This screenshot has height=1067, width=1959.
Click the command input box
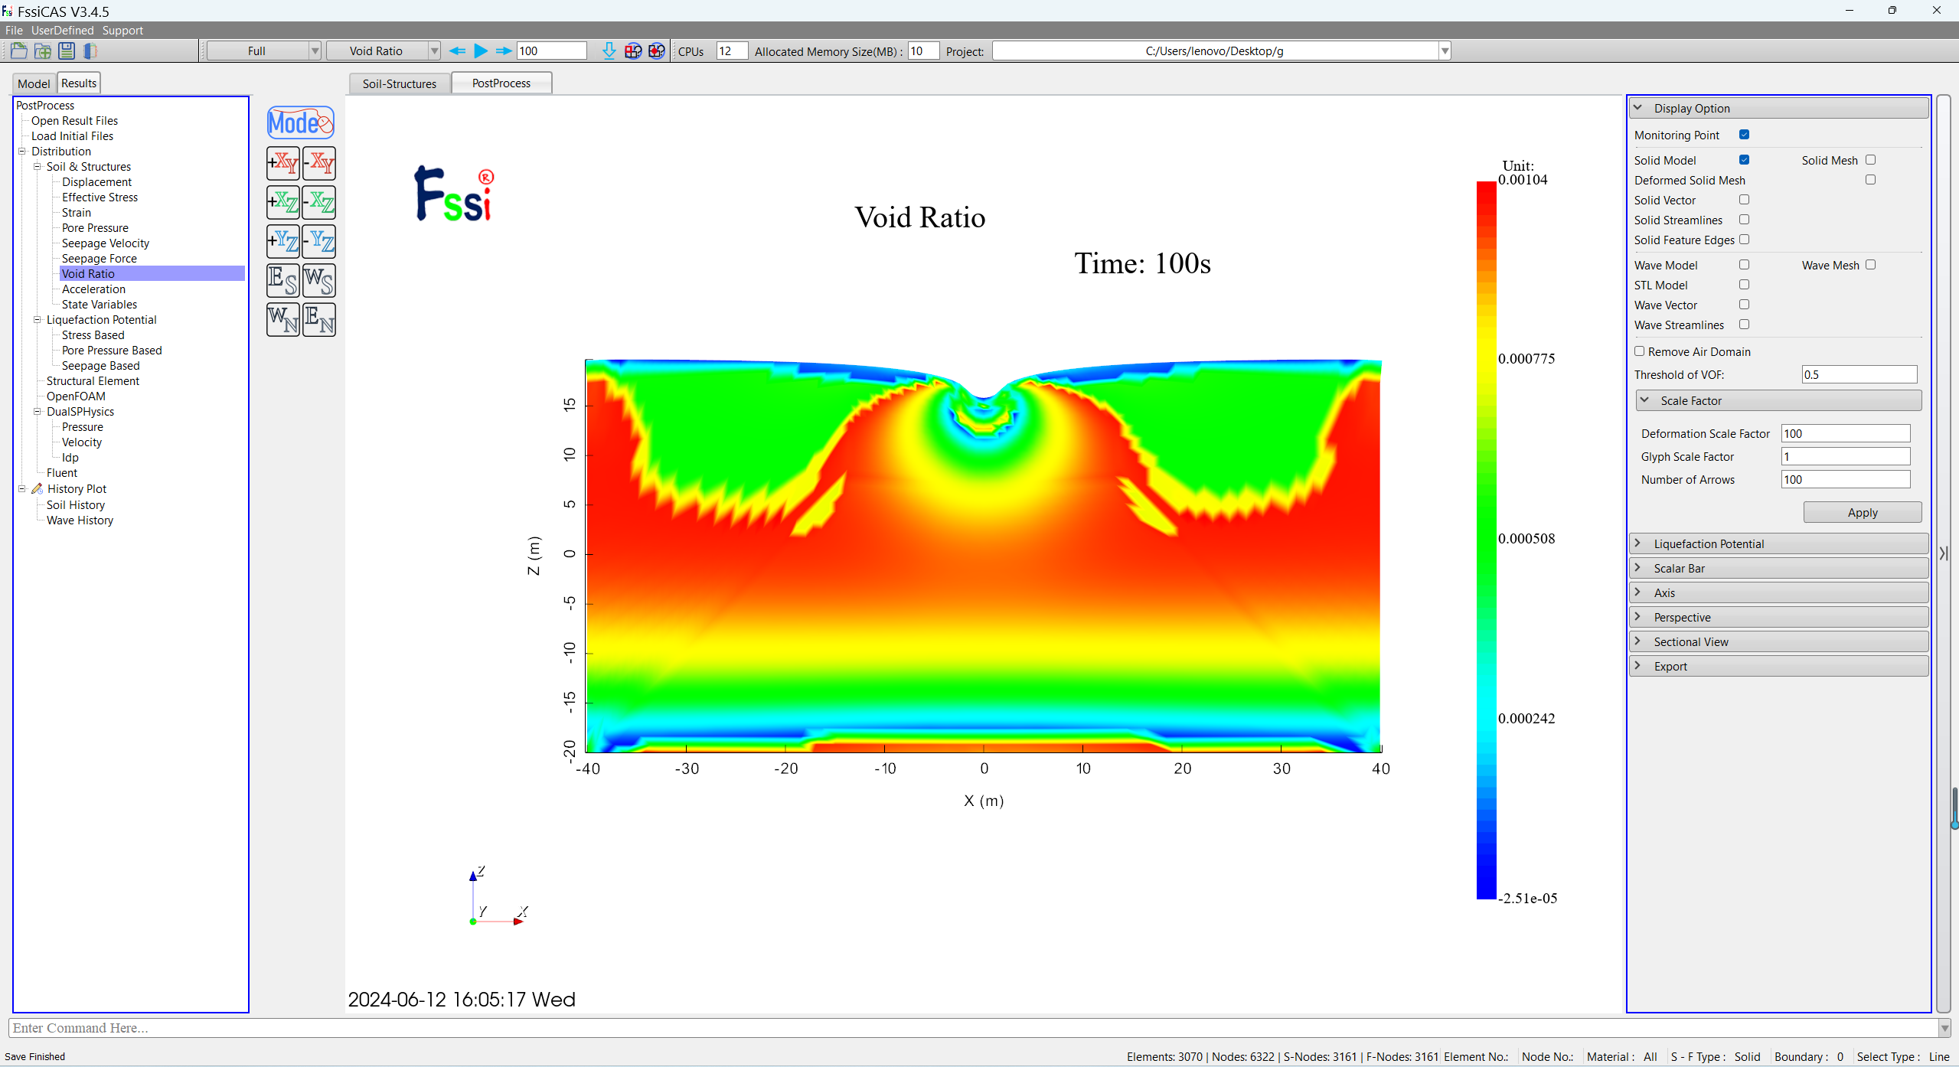pyautogui.click(x=974, y=1027)
